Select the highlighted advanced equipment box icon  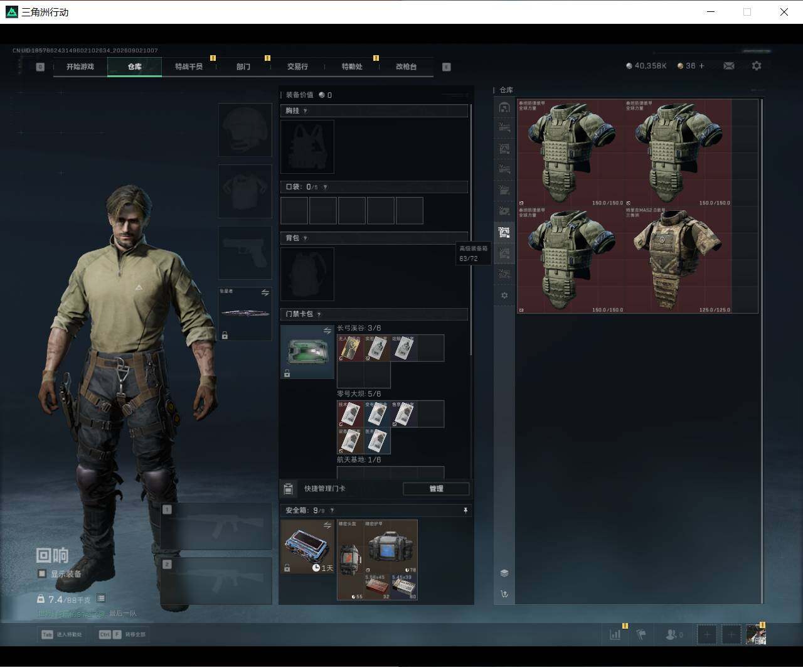[504, 233]
